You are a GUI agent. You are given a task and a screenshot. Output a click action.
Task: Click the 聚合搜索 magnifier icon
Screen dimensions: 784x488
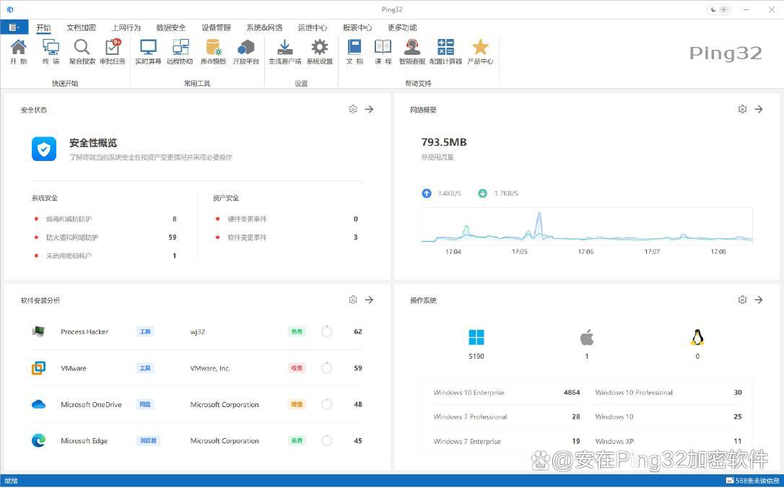pos(82,51)
